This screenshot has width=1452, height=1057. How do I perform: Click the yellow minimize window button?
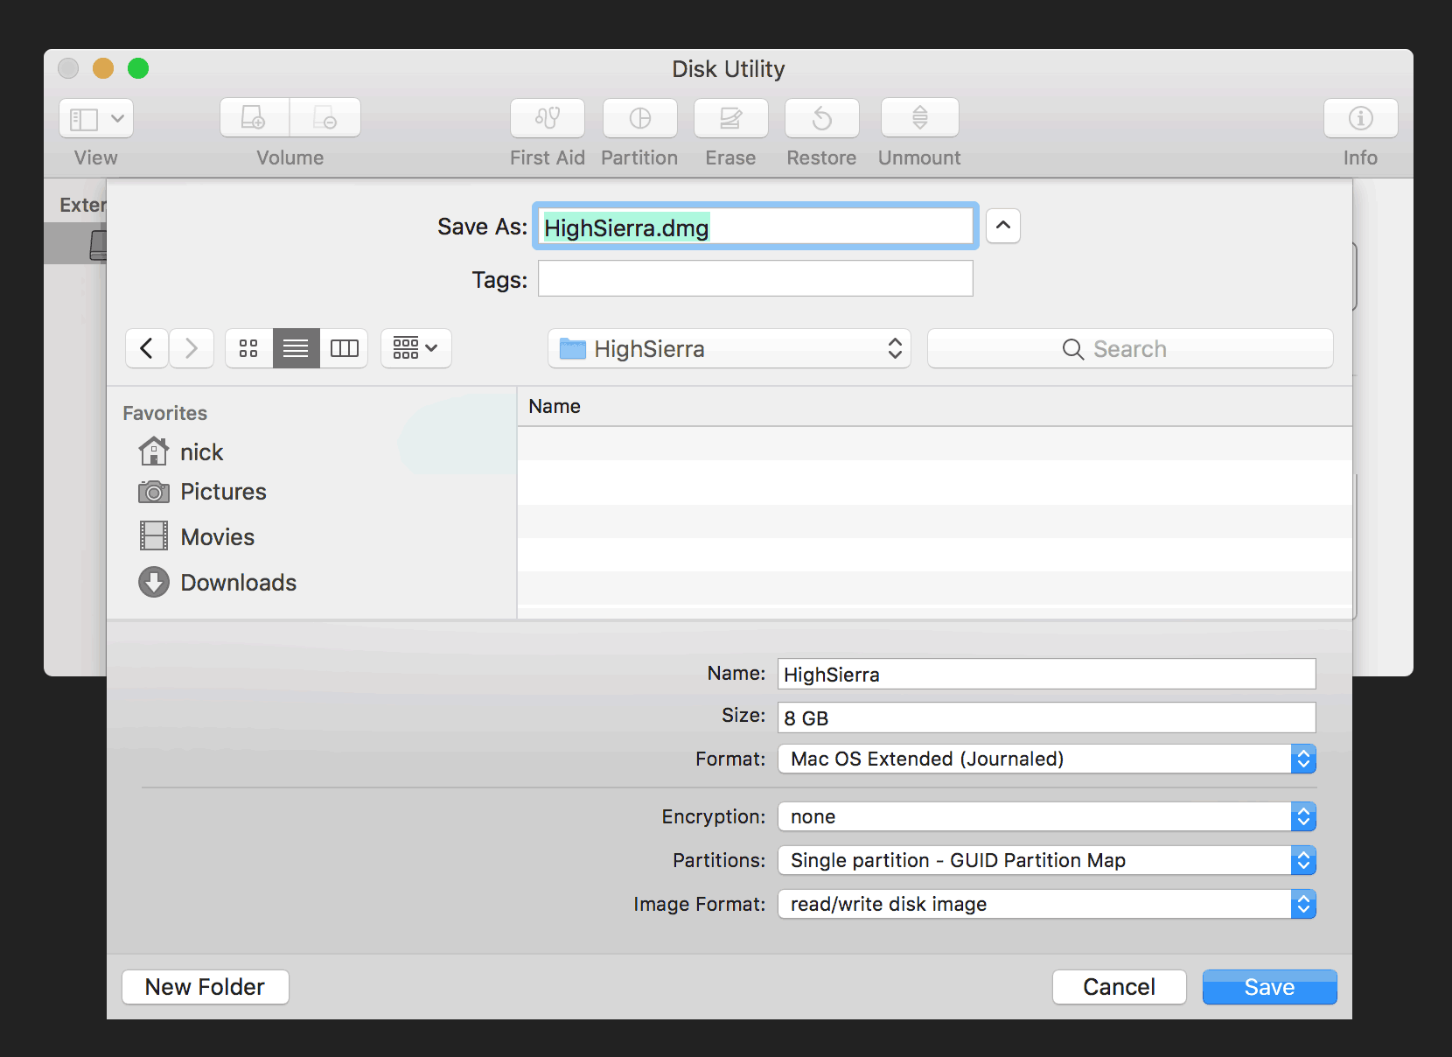tap(103, 68)
